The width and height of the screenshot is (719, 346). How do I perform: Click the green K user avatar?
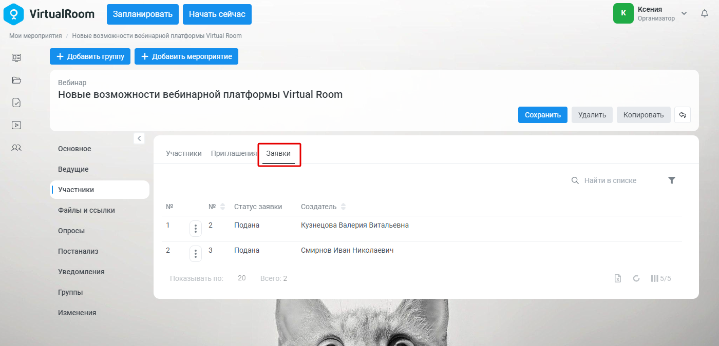623,13
